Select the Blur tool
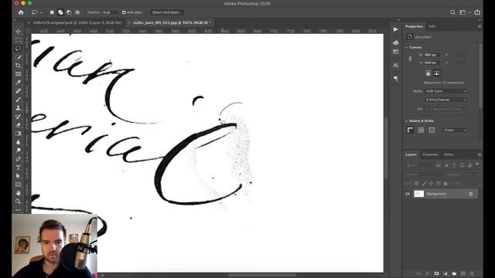Image resolution: width=495 pixels, height=278 pixels. [18, 142]
